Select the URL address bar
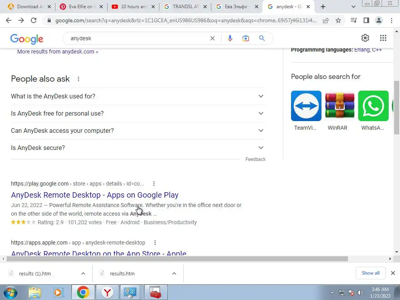The width and height of the screenshot is (400, 300). point(186,20)
